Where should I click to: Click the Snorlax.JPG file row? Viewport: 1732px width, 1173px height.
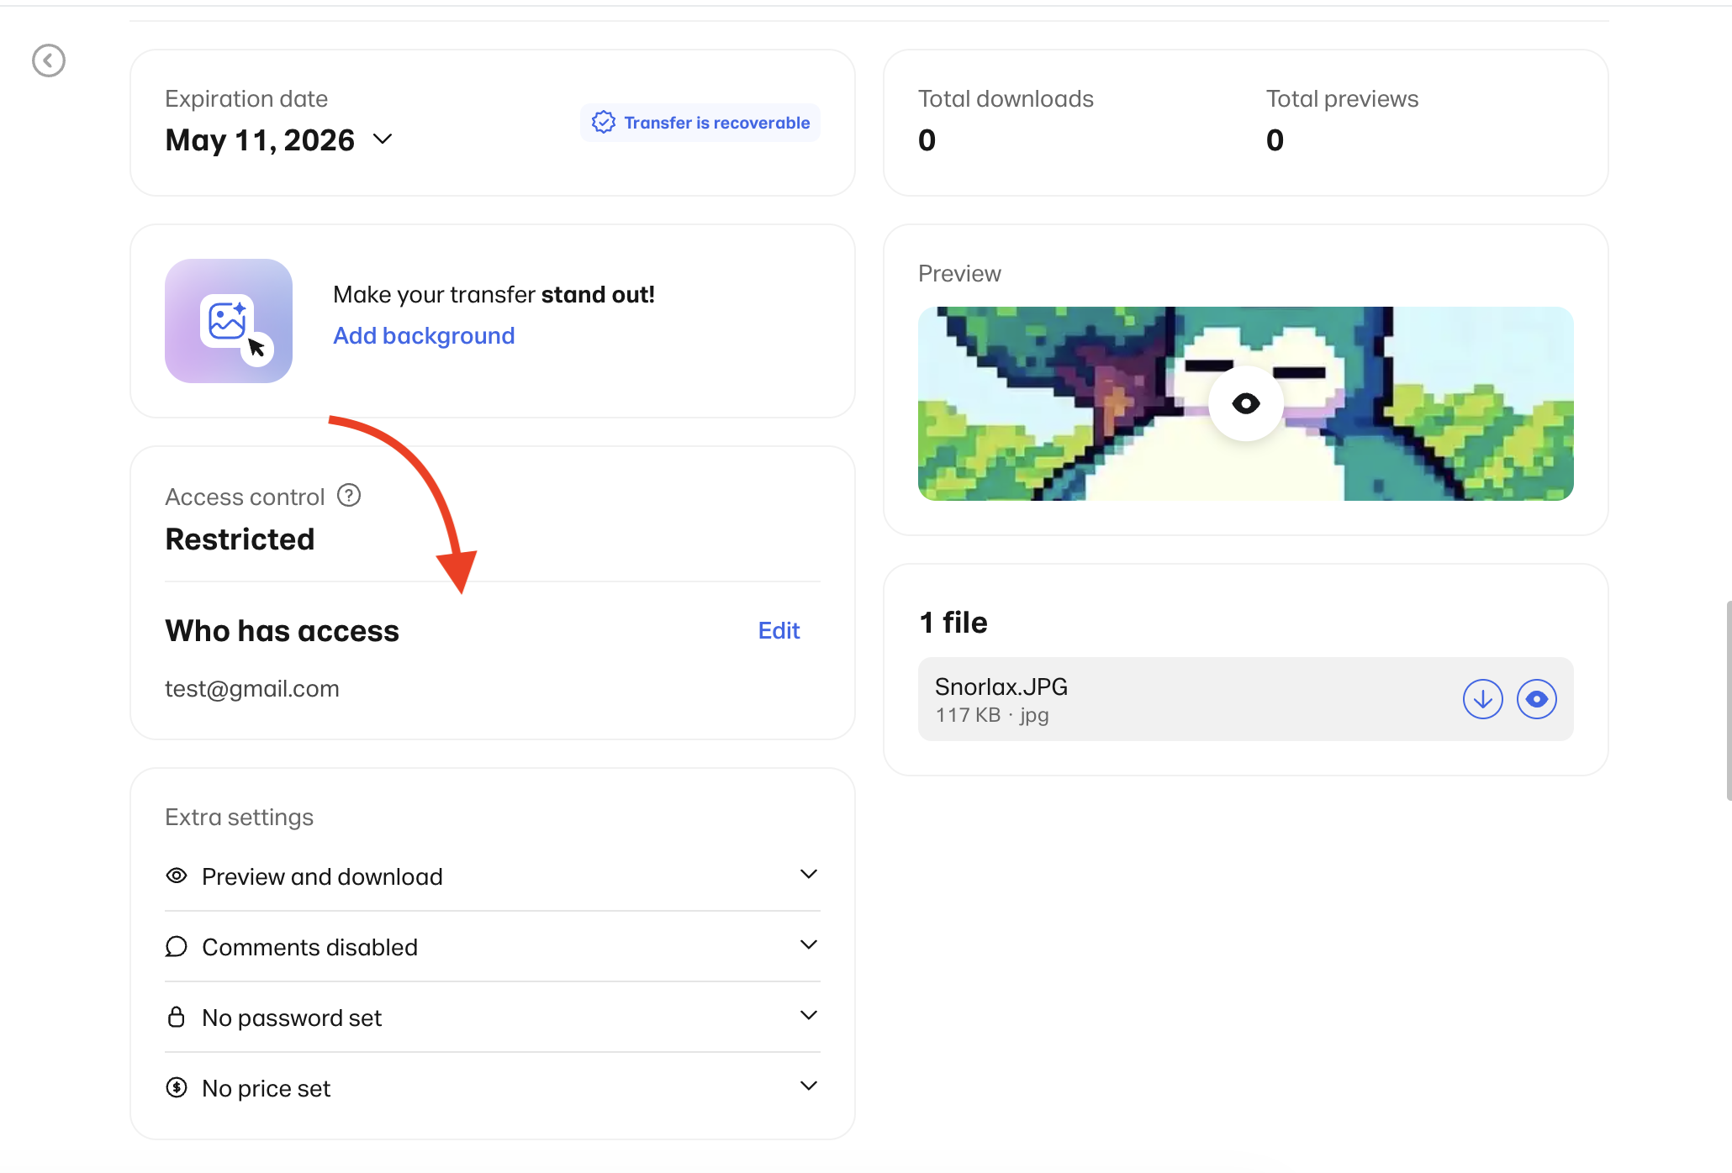coord(1177,699)
